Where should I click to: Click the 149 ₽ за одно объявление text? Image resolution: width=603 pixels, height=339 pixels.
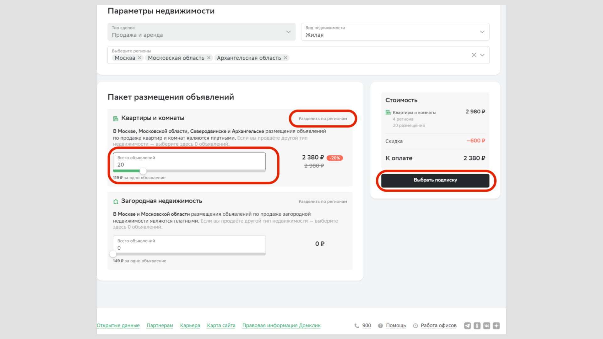140,261
